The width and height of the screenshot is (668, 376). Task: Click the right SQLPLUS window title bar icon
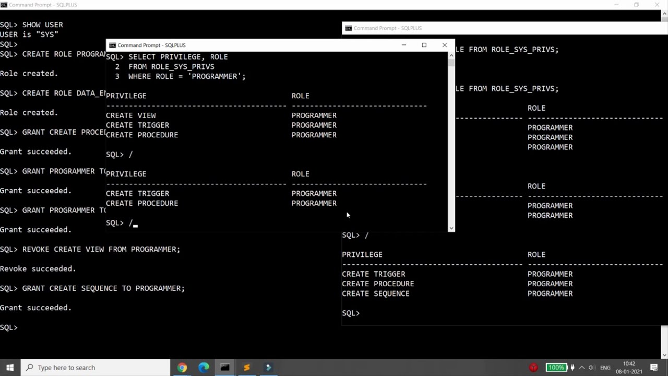pos(348,28)
